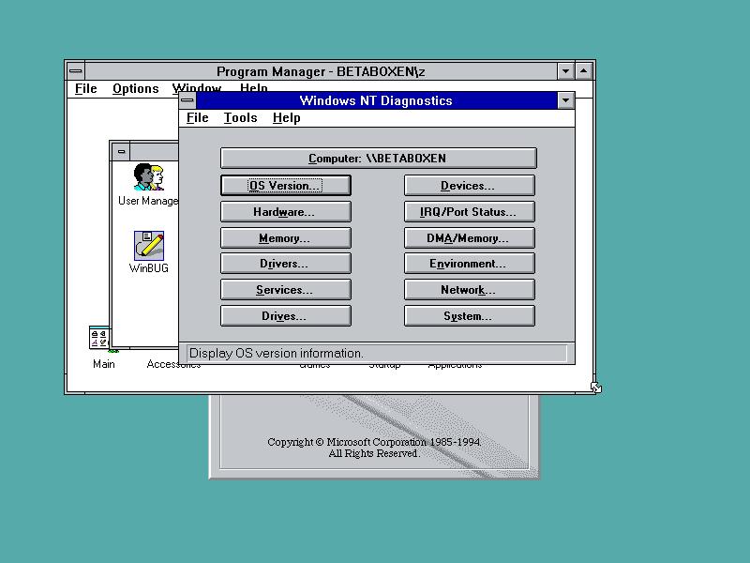Viewport: 750px width, 563px height.
Task: Click the System... button
Action: [x=470, y=316]
